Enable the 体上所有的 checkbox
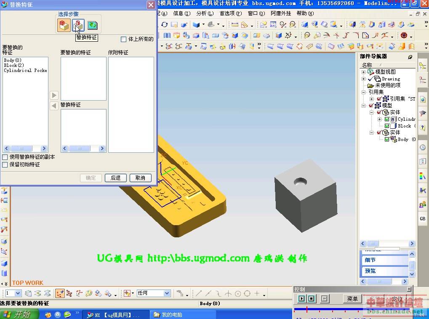 pos(124,39)
